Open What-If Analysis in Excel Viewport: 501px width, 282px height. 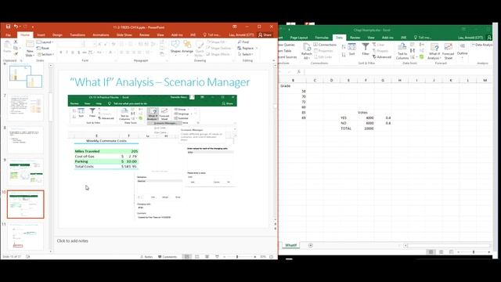coord(434,51)
